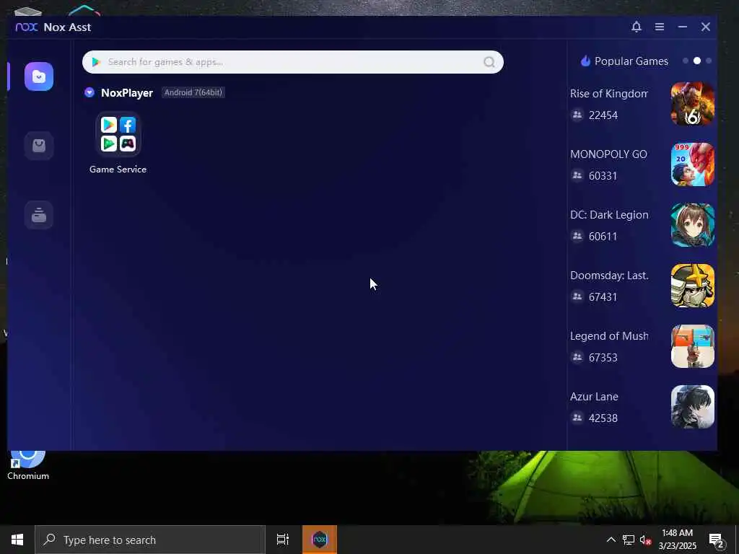Screen dimensions: 739x554
Task: Open the Windows Start menu
Action: click(x=17, y=540)
